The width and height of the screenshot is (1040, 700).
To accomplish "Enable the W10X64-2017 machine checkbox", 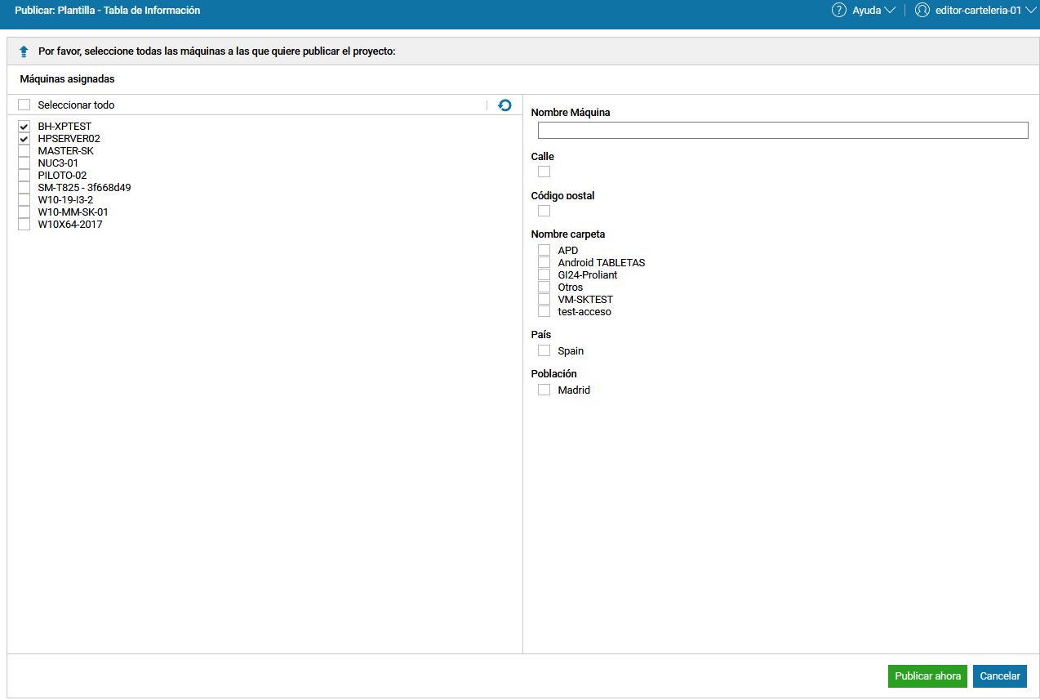I will click(24, 225).
